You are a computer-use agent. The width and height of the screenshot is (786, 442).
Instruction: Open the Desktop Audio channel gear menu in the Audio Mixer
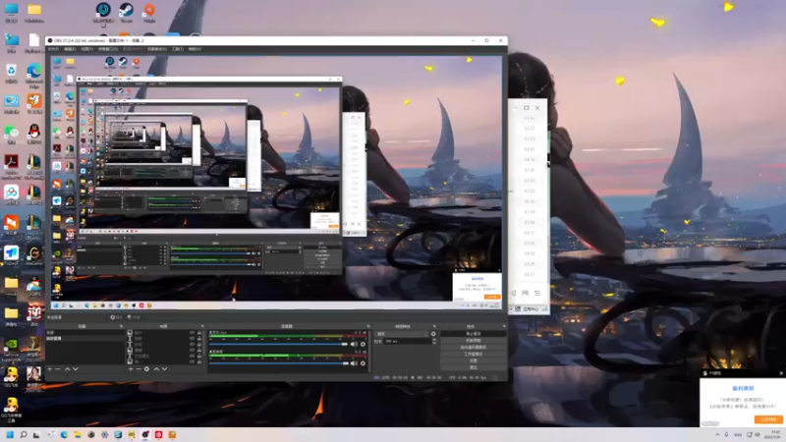click(x=363, y=363)
